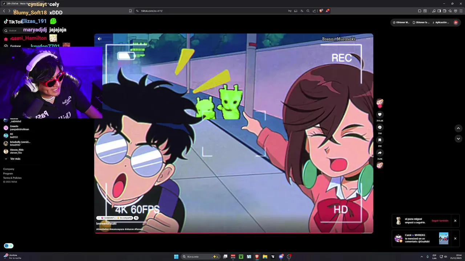Open the spinning sound disc avatar

tap(380, 165)
